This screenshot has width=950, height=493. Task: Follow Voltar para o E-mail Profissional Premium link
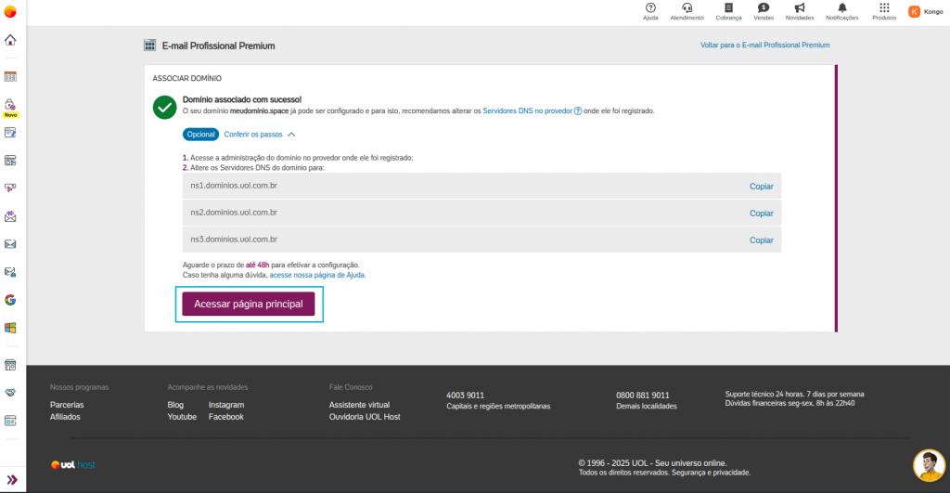[764, 45]
